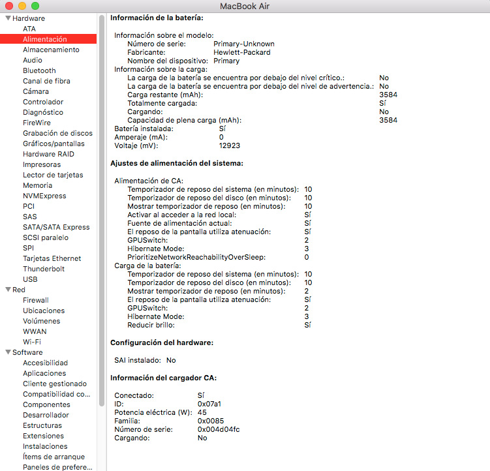Open Firewall under Red
This screenshot has height=471, width=490.
[x=36, y=300]
